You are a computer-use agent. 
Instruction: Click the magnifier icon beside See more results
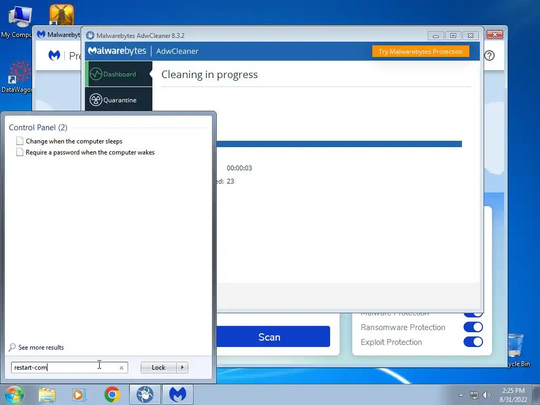(12, 347)
